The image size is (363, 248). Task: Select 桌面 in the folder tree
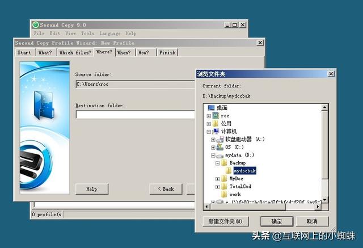pyautogui.click(x=222, y=108)
